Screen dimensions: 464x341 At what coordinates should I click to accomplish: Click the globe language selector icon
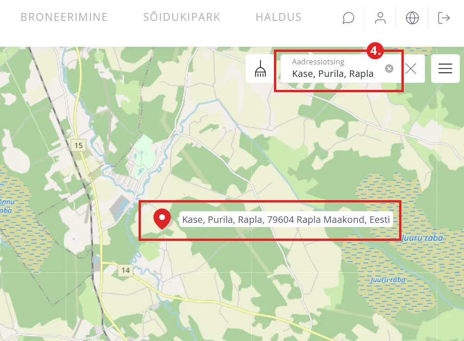[412, 18]
